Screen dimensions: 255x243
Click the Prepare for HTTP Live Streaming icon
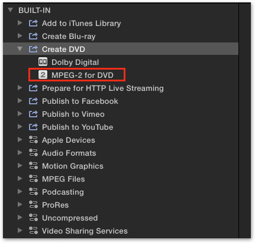(x=33, y=88)
